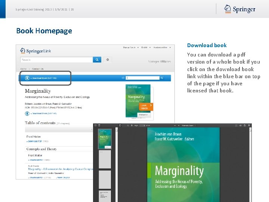Viewport: 269px width, 202px height.
Task: Go to previous page in the PDF viewer
Action: [x=128, y=126]
